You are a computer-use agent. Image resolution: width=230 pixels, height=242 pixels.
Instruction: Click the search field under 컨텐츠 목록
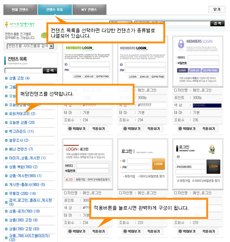tap(23, 71)
